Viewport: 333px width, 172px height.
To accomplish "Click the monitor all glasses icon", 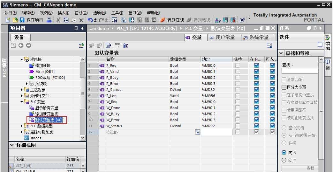I will [117, 45].
